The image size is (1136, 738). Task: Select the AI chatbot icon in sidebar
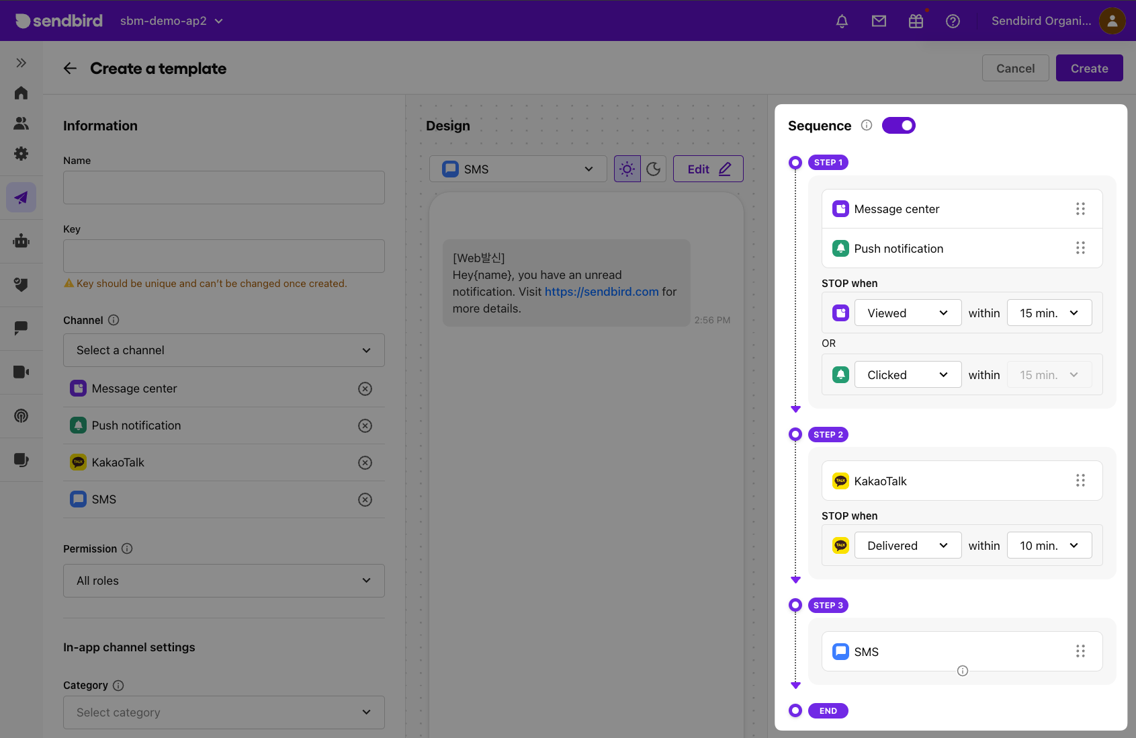pyautogui.click(x=21, y=241)
